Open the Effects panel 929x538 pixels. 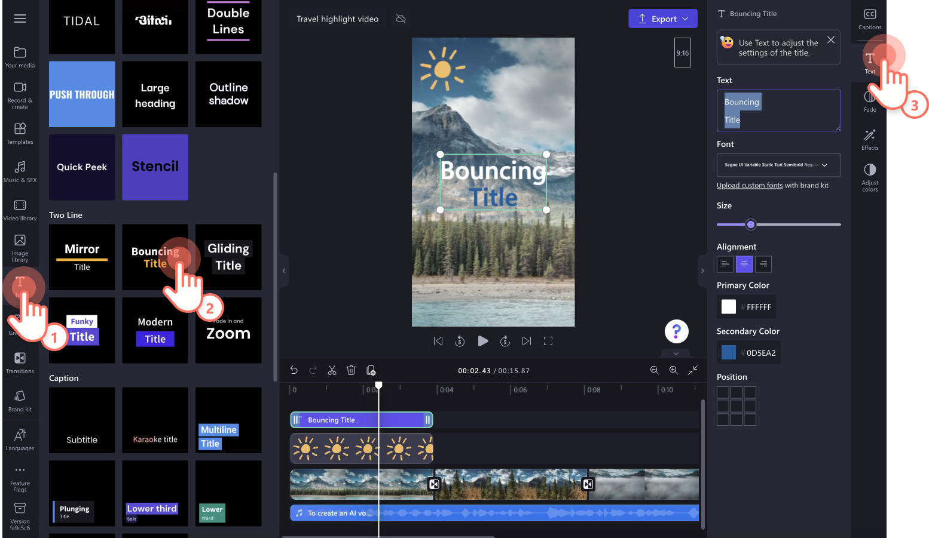pos(870,139)
